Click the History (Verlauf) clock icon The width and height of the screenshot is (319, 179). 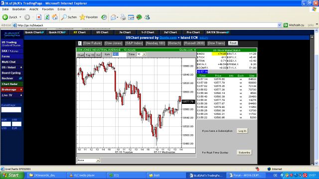pyautogui.click(x=104, y=17)
